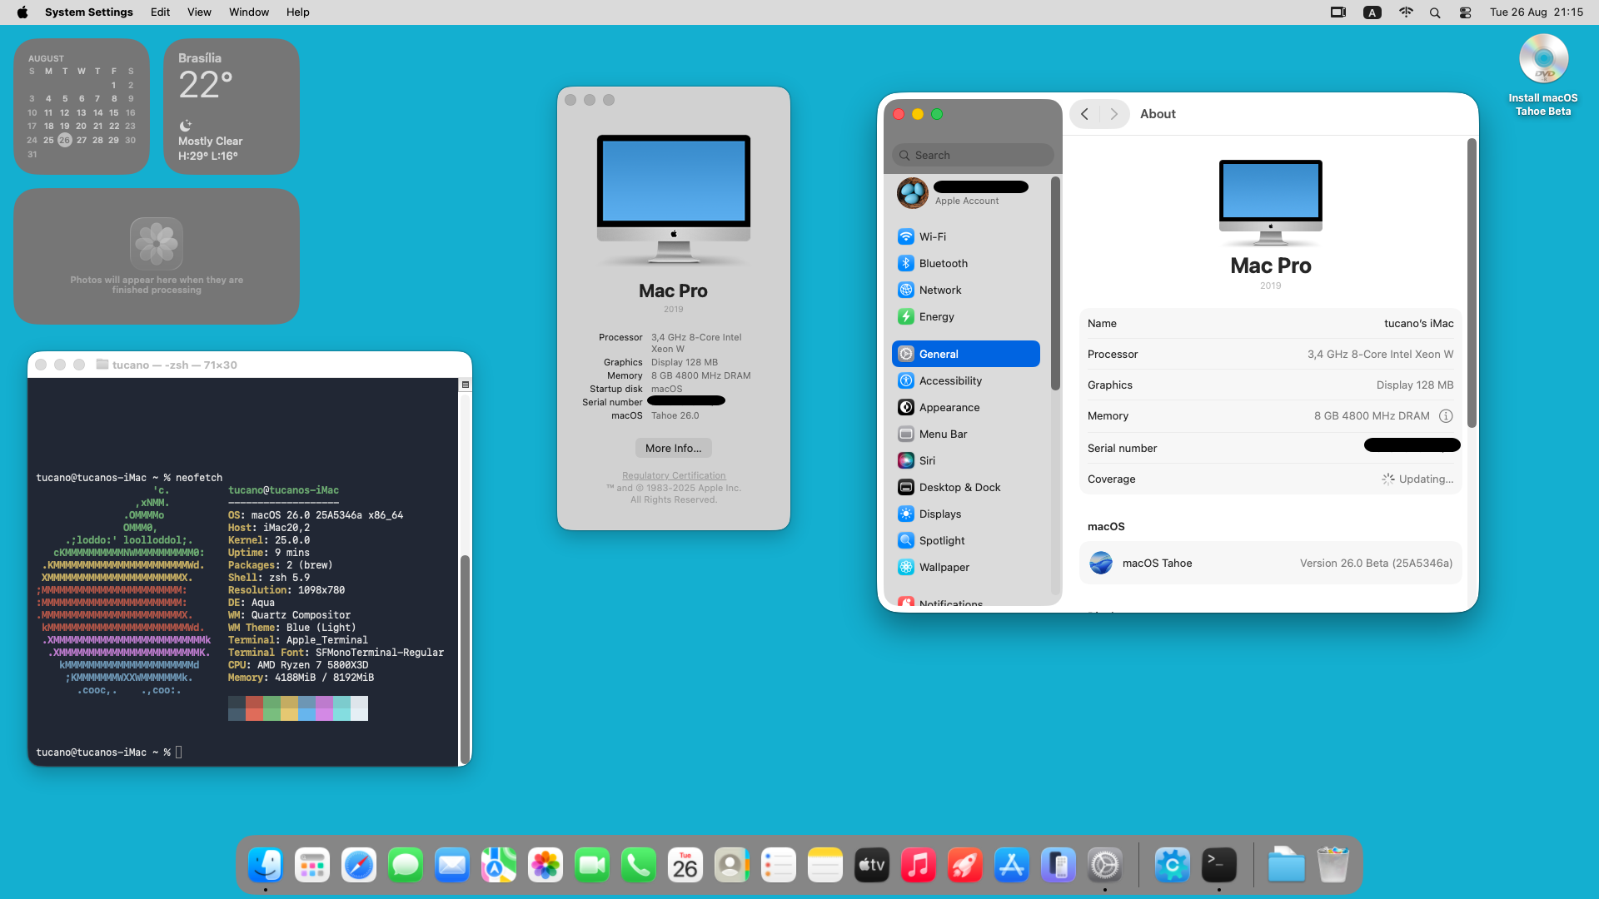The width and height of the screenshot is (1599, 899).
Task: Open the View menu
Action: point(199,12)
